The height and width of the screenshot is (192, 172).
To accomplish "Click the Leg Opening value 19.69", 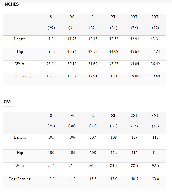I will (155, 76).
